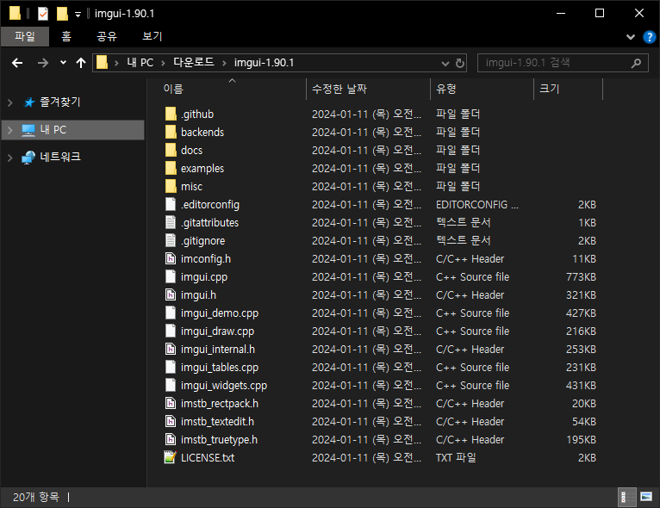Expand the 네트워크 tree node
Image resolution: width=660 pixels, height=508 pixels.
point(10,158)
